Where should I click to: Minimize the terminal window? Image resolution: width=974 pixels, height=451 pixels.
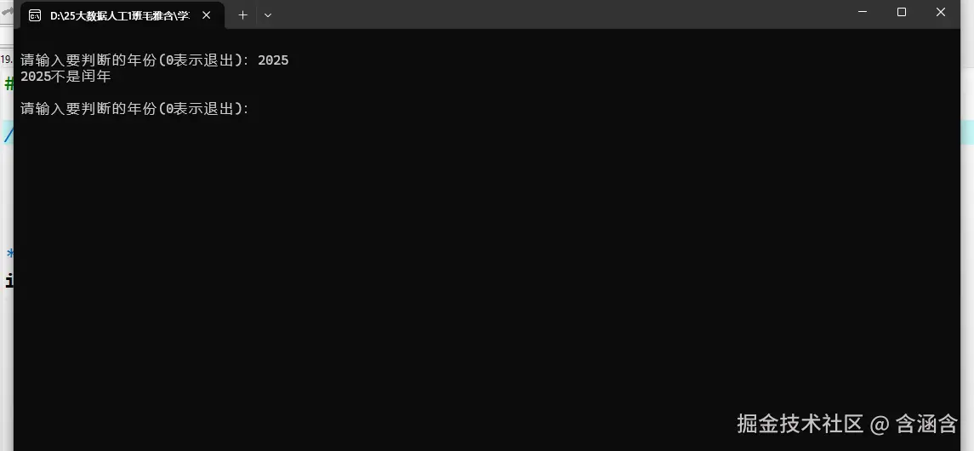[863, 12]
